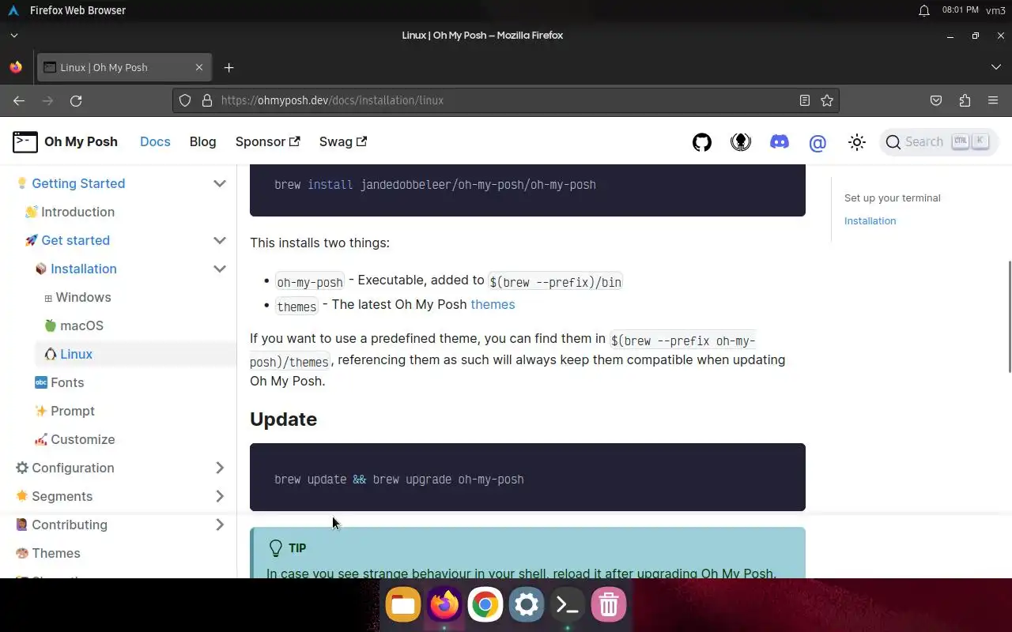Screen dimensions: 1012x632
Task: Toggle Firefox reader view
Action: pyautogui.click(x=805, y=100)
